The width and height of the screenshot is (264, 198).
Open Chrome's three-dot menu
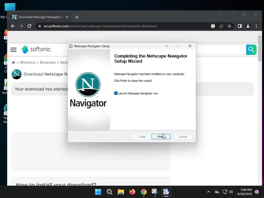pos(257,26)
